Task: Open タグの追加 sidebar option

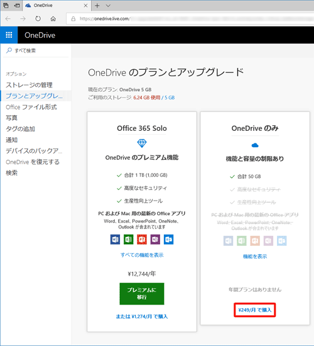Action: pos(20,129)
